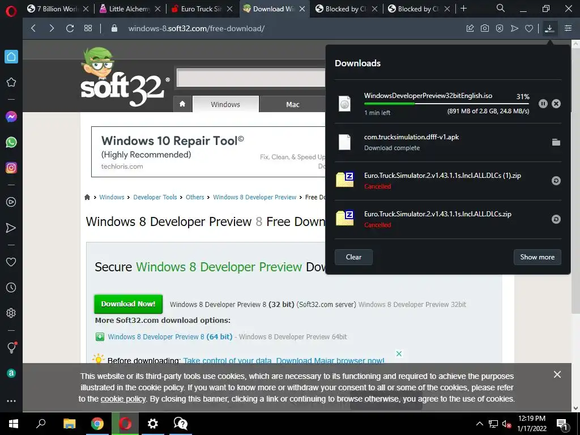
Task: Select com.trucksimulation.dfff-v1.apk file name
Action: 411,137
